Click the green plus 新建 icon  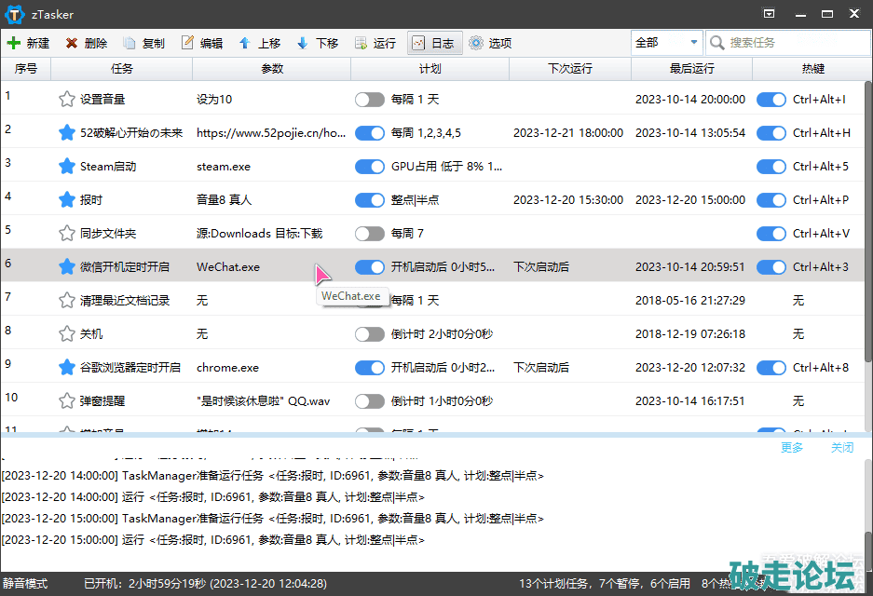[13, 43]
